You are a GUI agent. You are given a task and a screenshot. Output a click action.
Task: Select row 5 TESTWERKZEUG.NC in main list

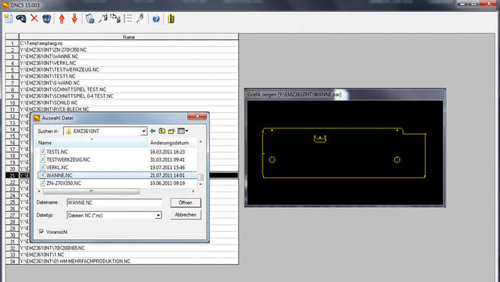(x=129, y=69)
